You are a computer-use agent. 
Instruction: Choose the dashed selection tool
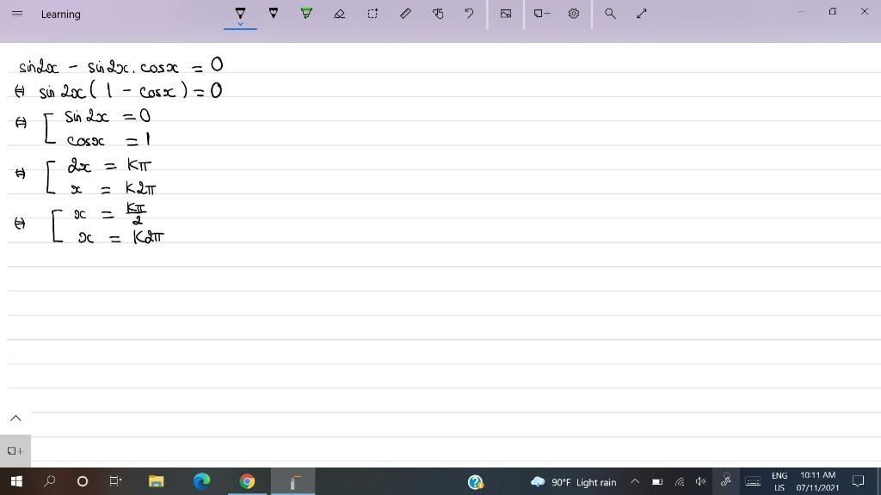[373, 14]
